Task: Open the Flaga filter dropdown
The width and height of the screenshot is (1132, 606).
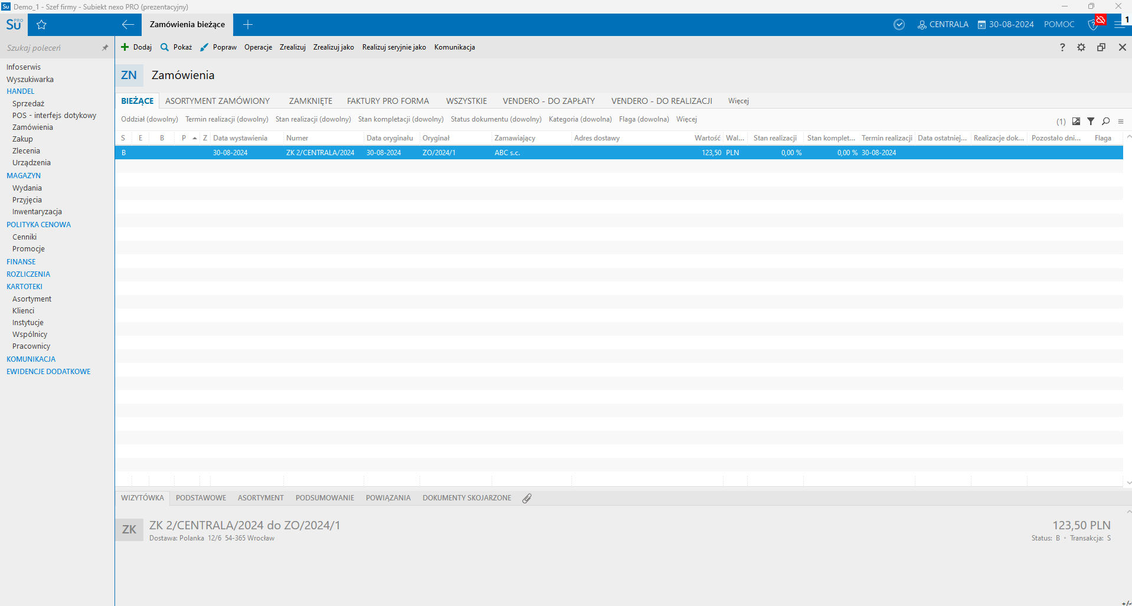Action: (643, 119)
